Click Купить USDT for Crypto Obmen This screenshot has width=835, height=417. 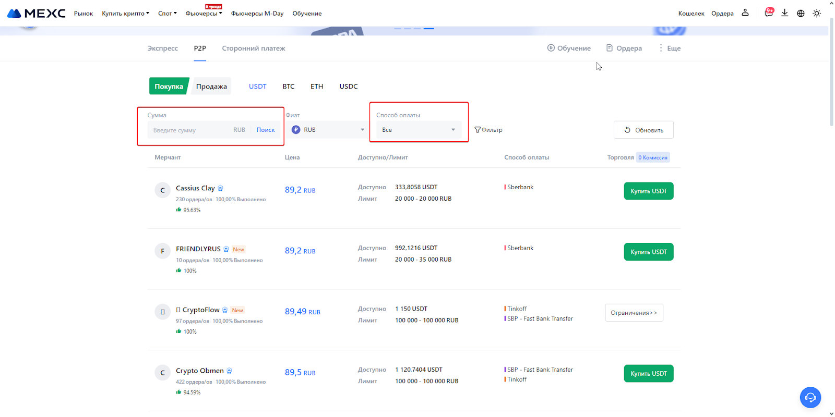(649, 373)
